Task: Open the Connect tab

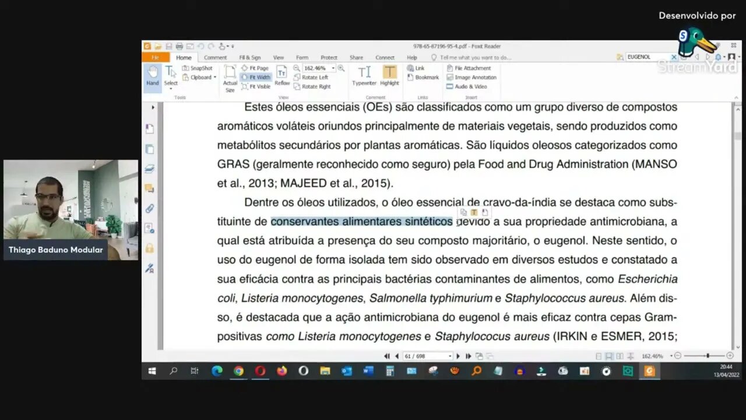Action: point(385,57)
